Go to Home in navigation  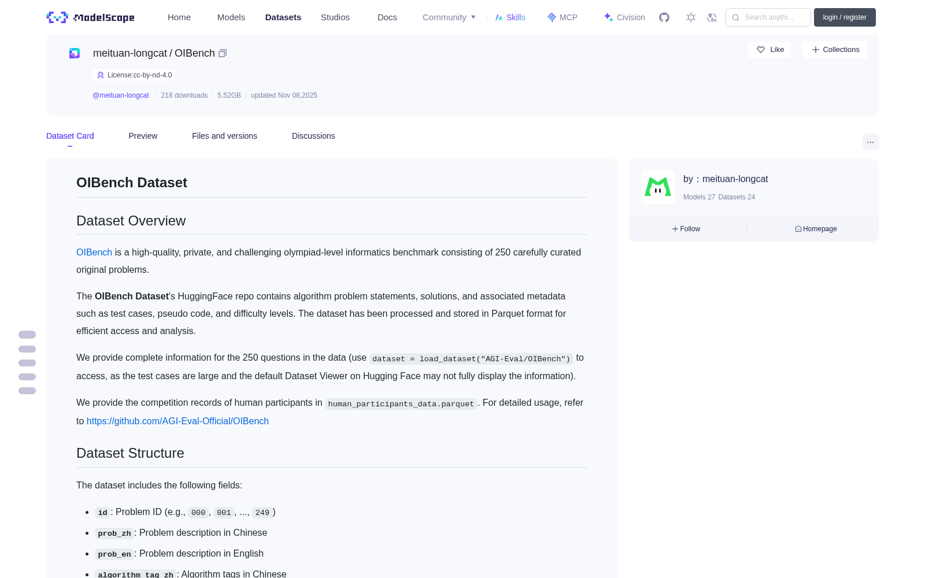[x=179, y=17]
